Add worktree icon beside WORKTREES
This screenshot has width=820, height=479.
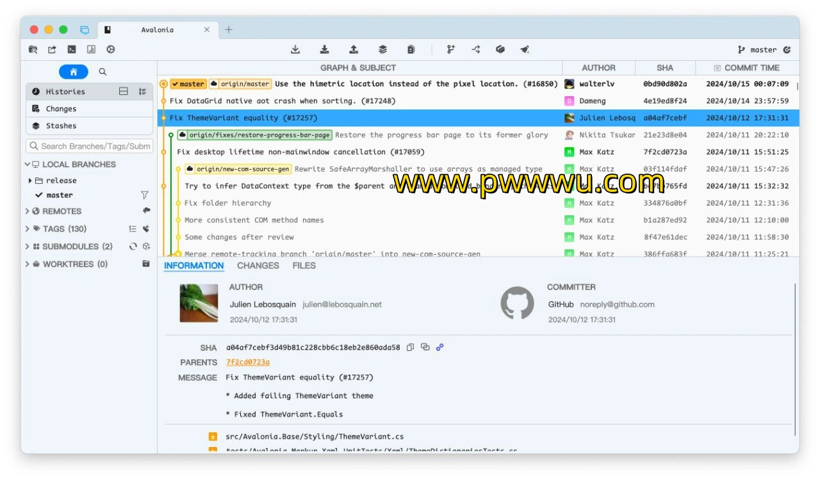146,264
